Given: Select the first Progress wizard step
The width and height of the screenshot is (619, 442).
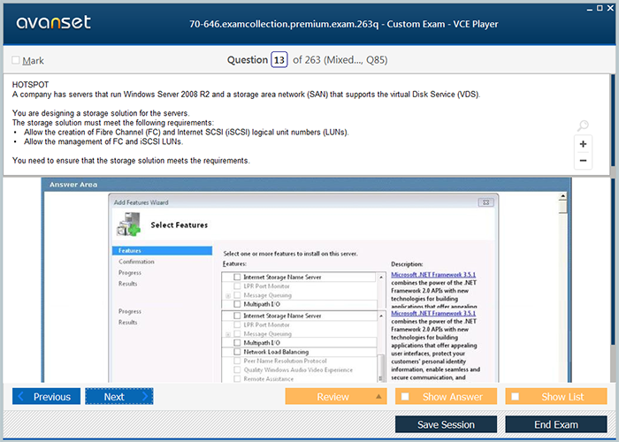Looking at the screenshot, I should click(x=130, y=272).
